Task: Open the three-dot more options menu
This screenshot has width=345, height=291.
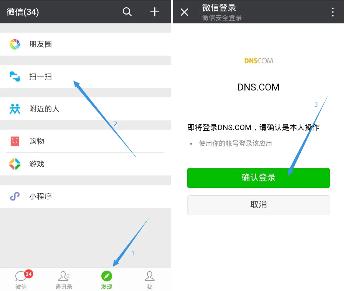Action: [333, 12]
